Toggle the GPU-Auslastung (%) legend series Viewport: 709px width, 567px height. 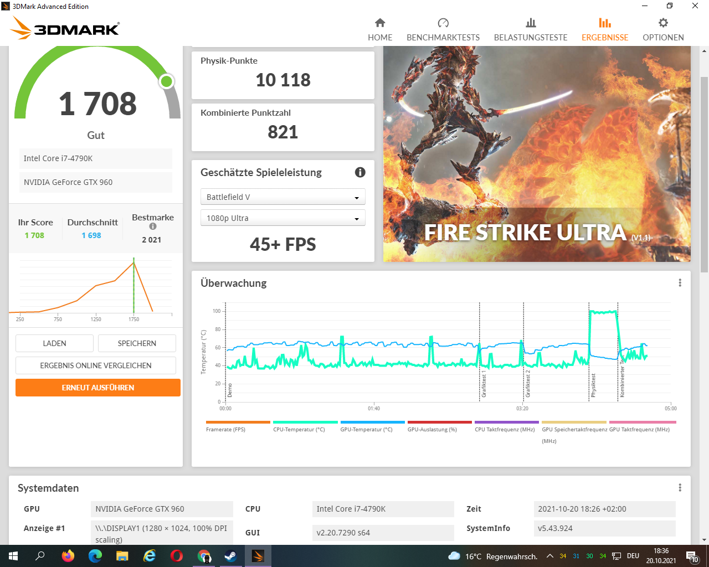click(x=440, y=426)
